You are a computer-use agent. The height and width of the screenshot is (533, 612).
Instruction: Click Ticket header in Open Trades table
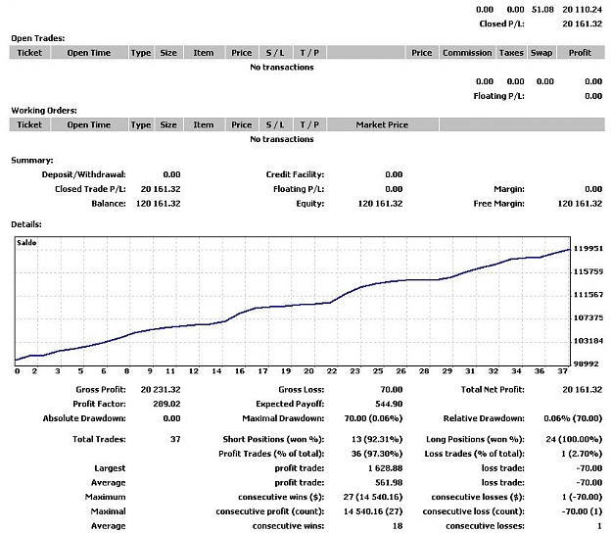coord(29,53)
